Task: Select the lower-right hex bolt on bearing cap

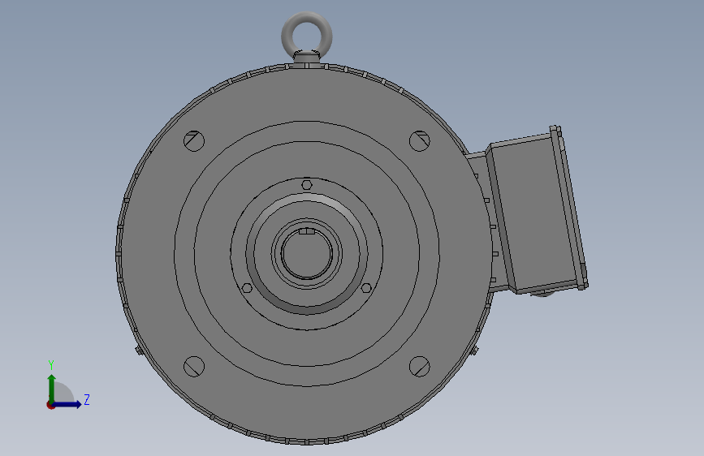Action: (x=366, y=288)
